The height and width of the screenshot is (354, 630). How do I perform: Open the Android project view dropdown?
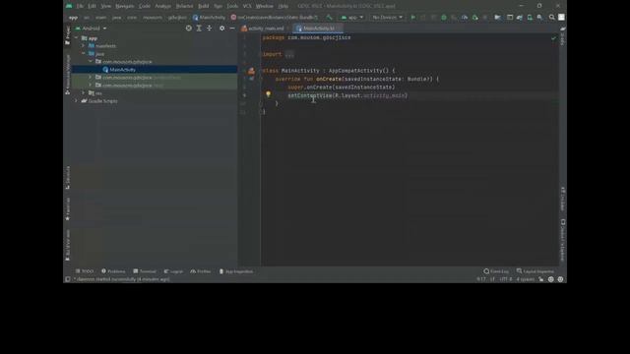[x=91, y=29]
